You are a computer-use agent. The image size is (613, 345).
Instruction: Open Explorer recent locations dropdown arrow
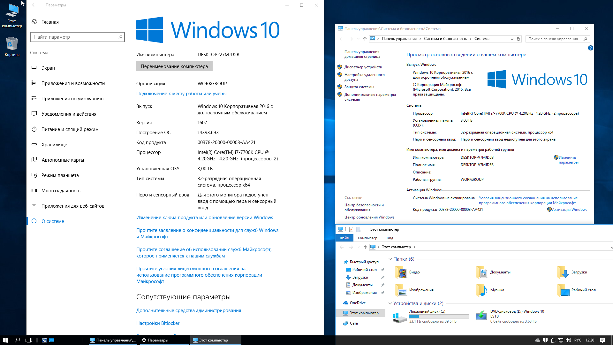click(x=359, y=247)
